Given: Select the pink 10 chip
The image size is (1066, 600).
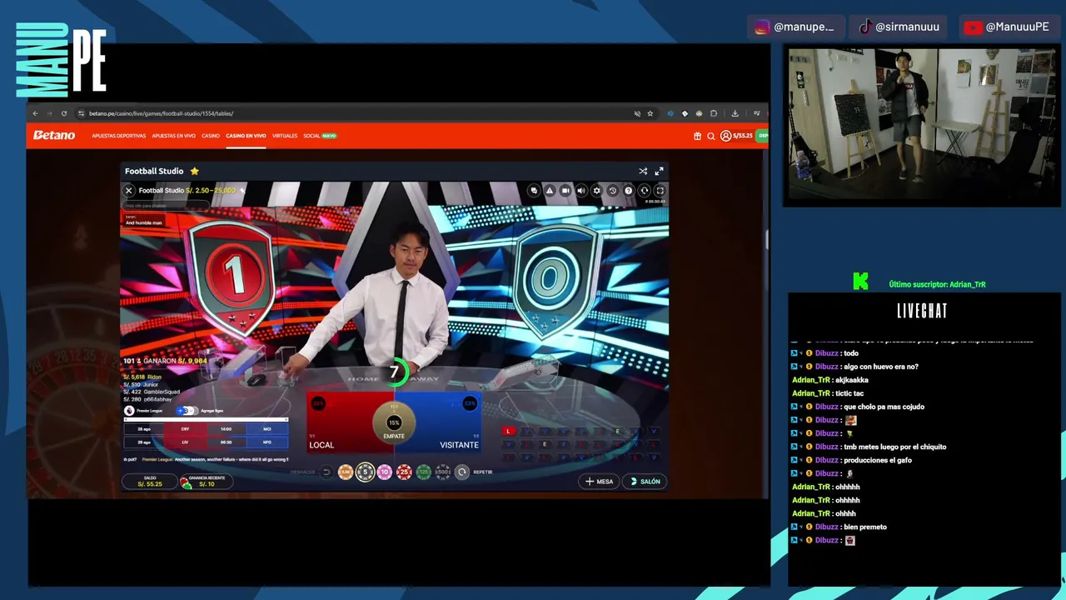Looking at the screenshot, I should pyautogui.click(x=384, y=472).
